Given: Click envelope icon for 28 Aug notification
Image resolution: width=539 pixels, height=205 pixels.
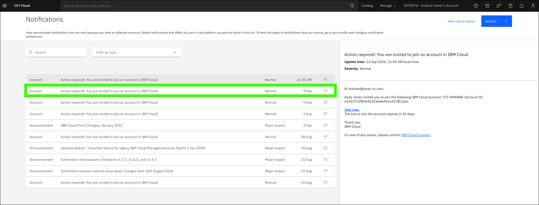Looking at the screenshot, I should (x=325, y=137).
